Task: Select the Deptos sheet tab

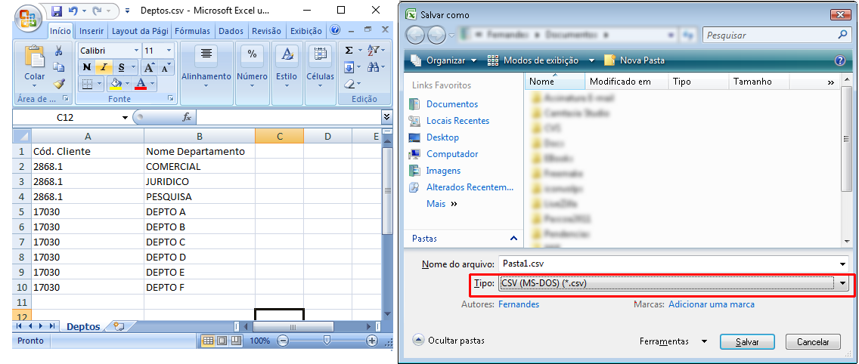Action: tap(83, 327)
